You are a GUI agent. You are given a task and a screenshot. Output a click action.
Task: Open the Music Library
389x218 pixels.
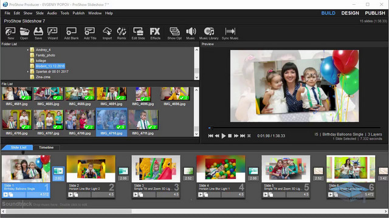tap(209, 33)
